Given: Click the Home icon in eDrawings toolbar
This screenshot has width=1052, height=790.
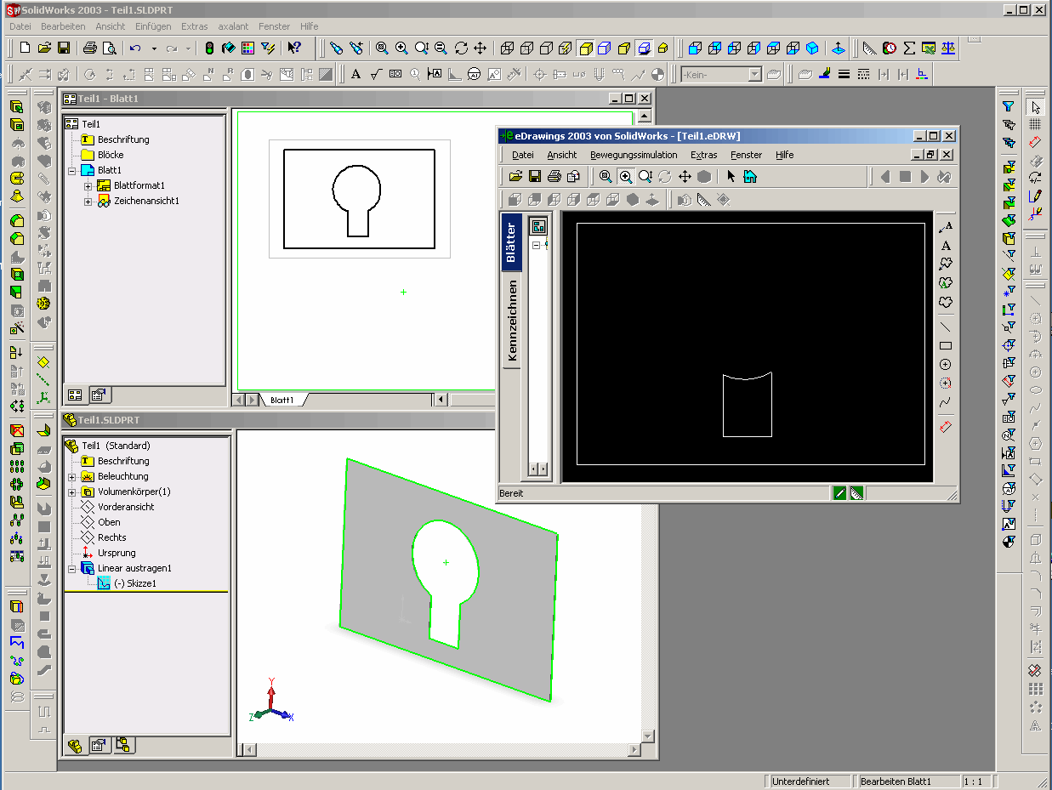Looking at the screenshot, I should point(750,177).
